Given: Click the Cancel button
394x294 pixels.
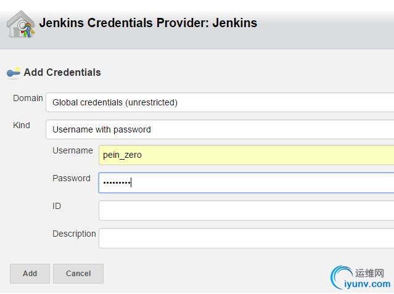Looking at the screenshot, I should 78,274.
